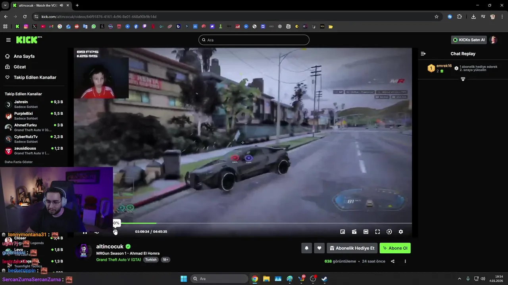Open Chrome profile avatar

click(493, 17)
